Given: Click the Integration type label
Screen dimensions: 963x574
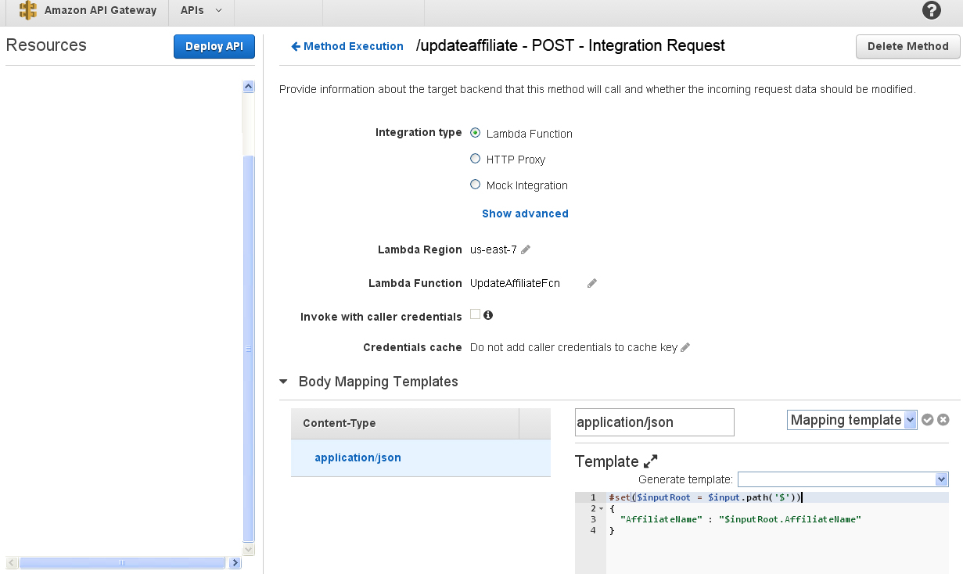Looking at the screenshot, I should click(x=419, y=132).
